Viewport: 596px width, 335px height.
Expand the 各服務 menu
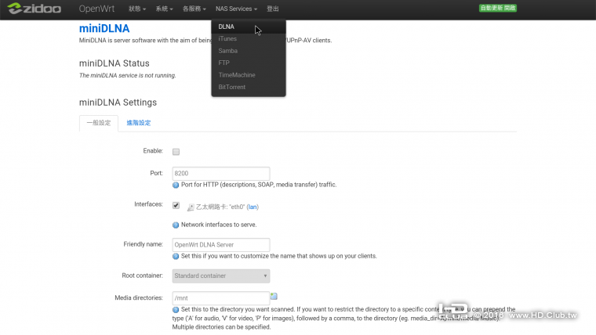[194, 9]
